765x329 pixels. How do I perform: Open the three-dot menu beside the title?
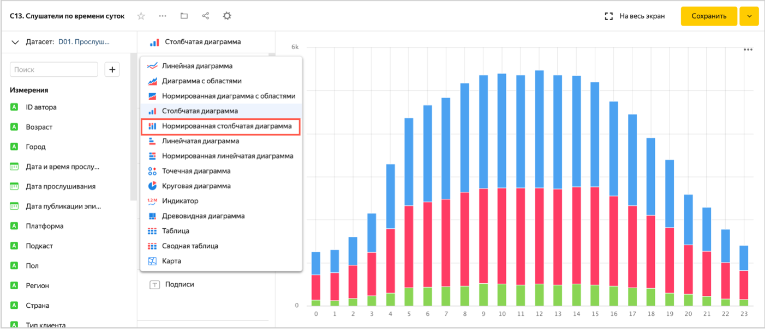click(x=163, y=16)
